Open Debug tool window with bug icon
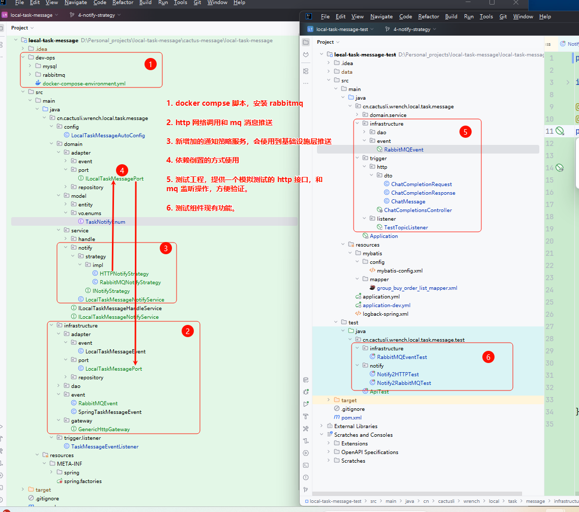Screen dimensions: 579x512 tap(306, 392)
